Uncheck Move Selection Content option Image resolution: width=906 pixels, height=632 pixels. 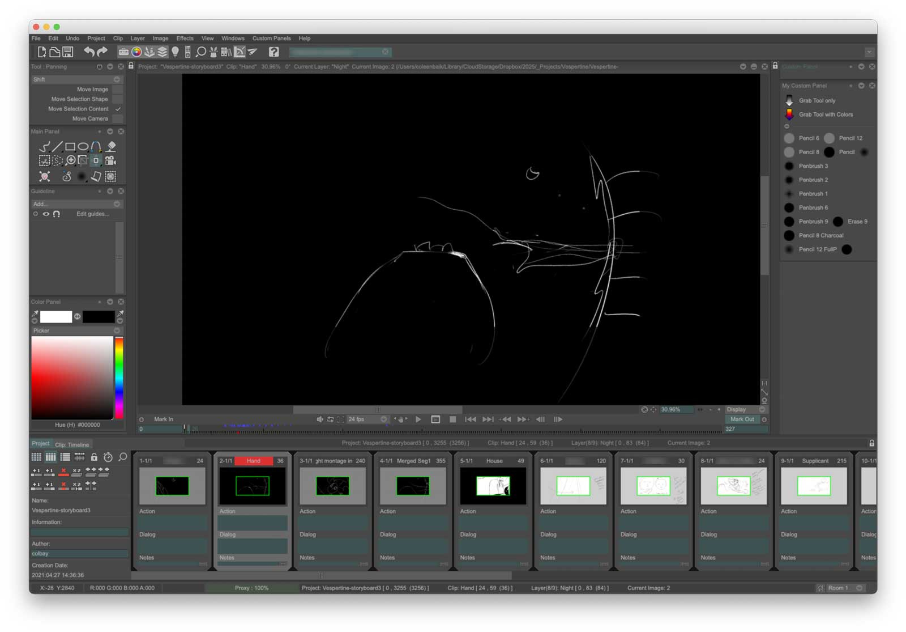[118, 109]
